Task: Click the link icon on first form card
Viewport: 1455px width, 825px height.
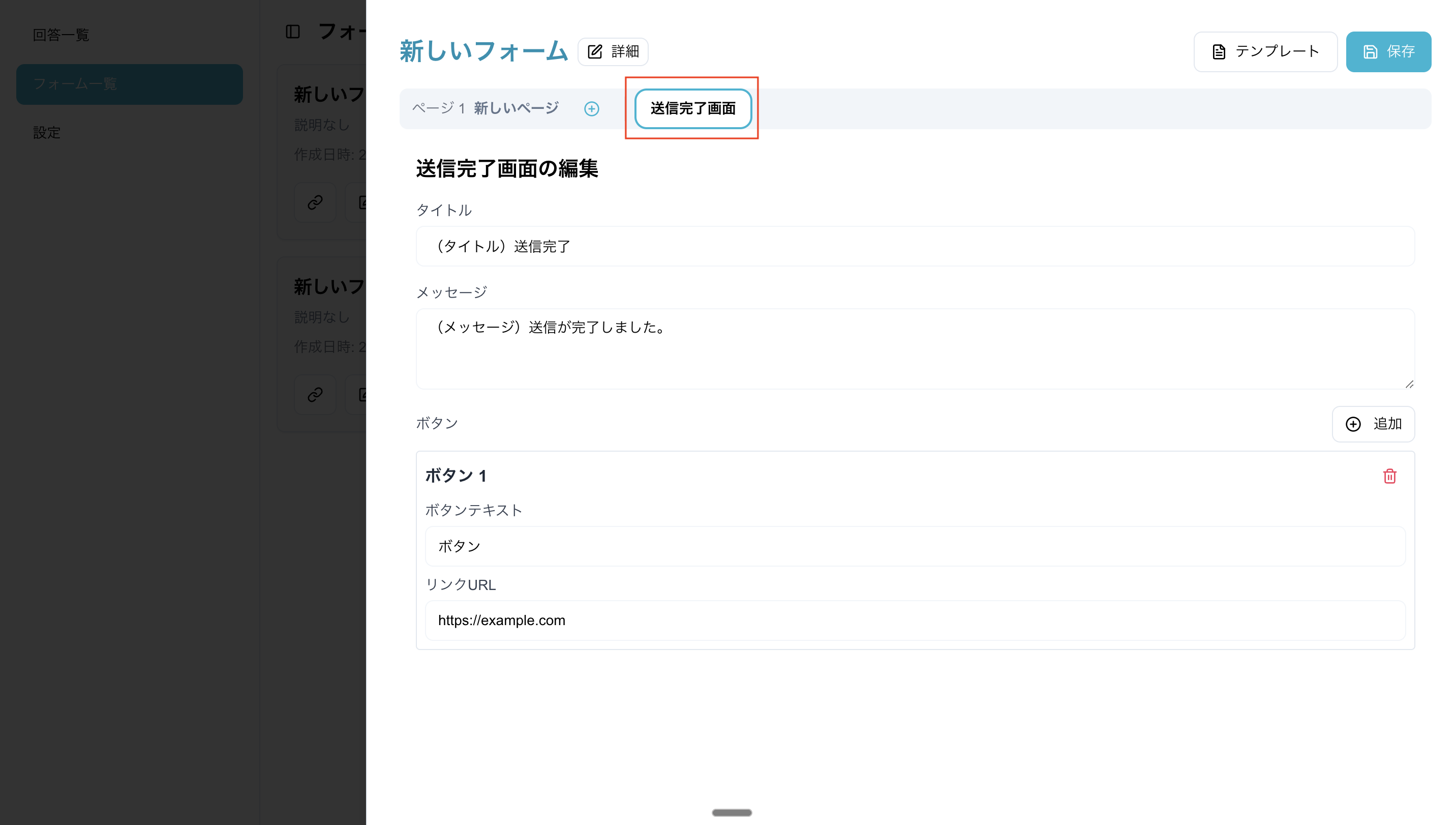Action: click(x=315, y=202)
